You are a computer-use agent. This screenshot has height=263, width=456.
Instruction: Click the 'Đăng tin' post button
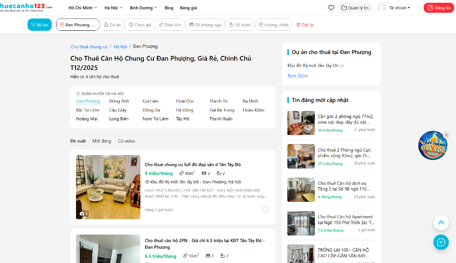(x=438, y=8)
